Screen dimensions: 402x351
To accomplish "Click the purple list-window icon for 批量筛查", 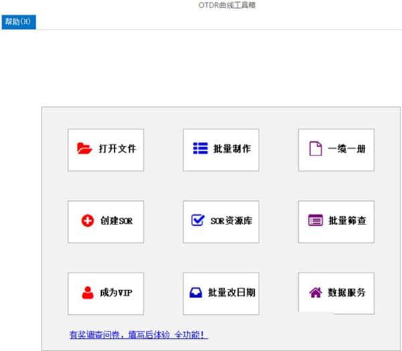I will point(315,220).
